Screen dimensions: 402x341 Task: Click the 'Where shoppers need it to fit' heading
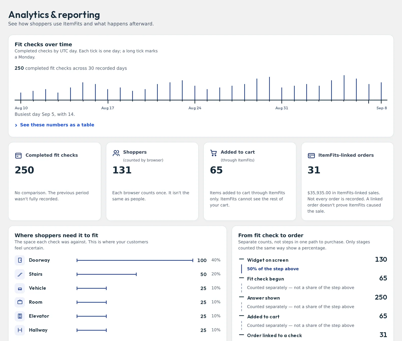[56, 235]
